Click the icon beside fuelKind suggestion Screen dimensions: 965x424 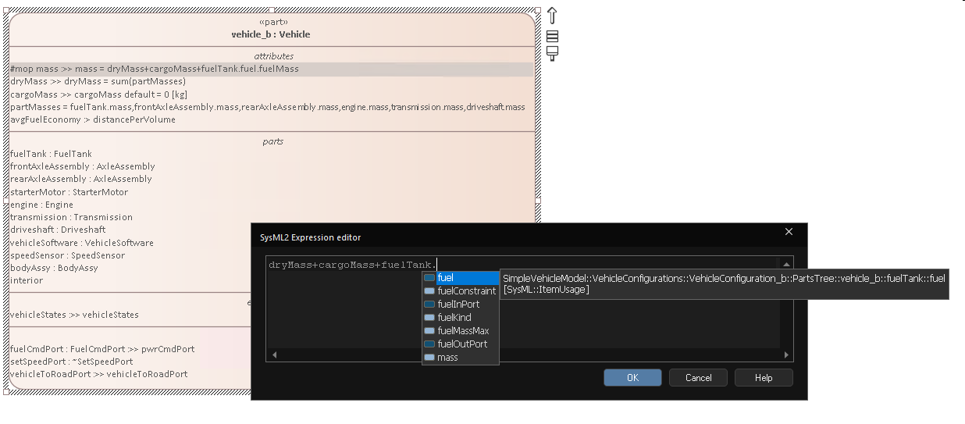click(429, 318)
